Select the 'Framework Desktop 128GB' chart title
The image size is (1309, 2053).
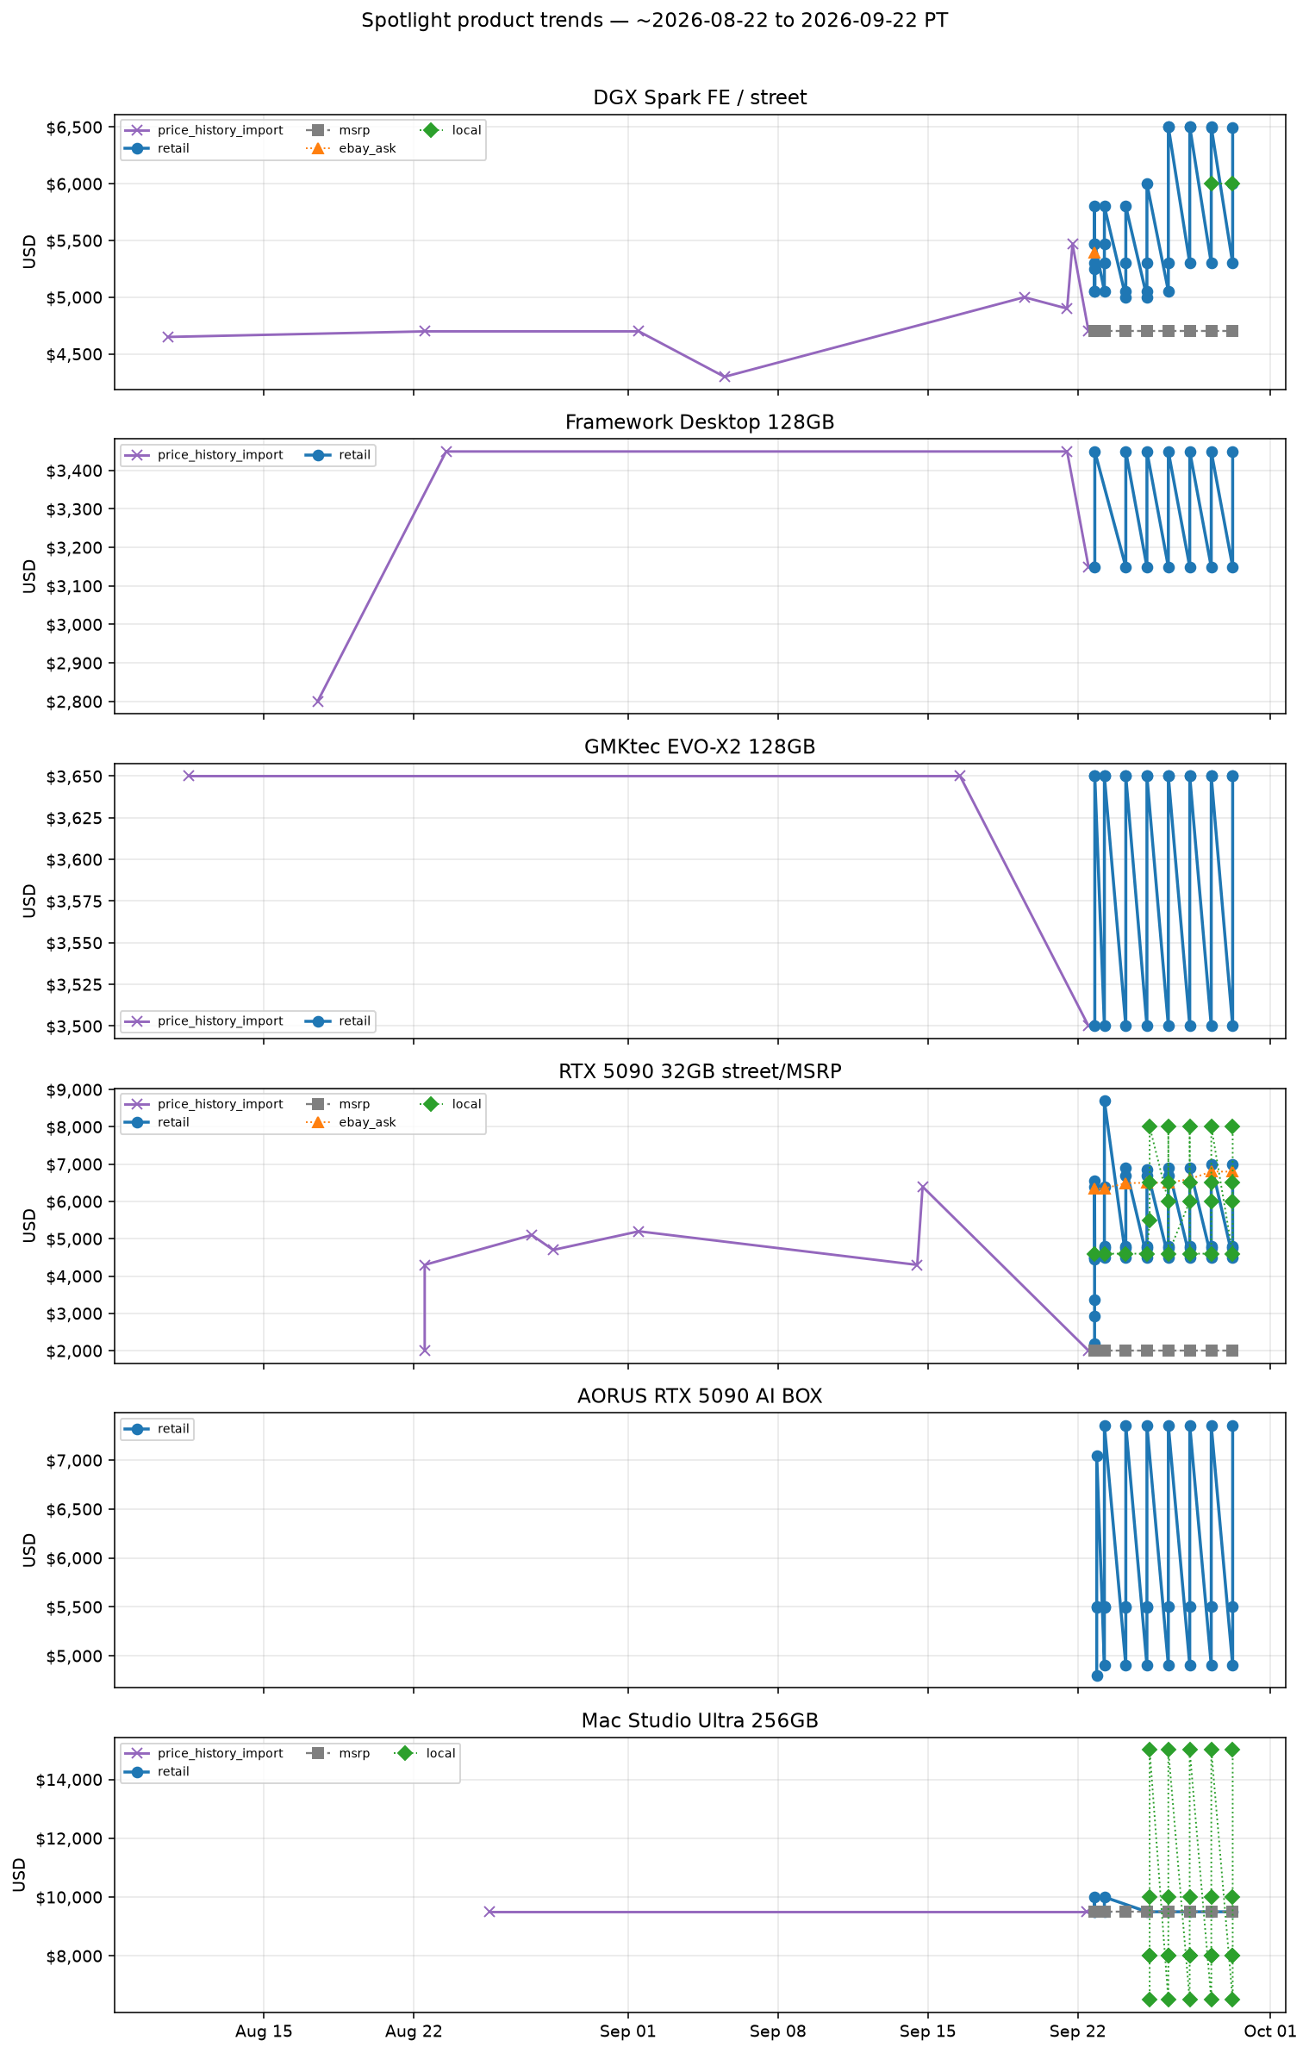700,422
